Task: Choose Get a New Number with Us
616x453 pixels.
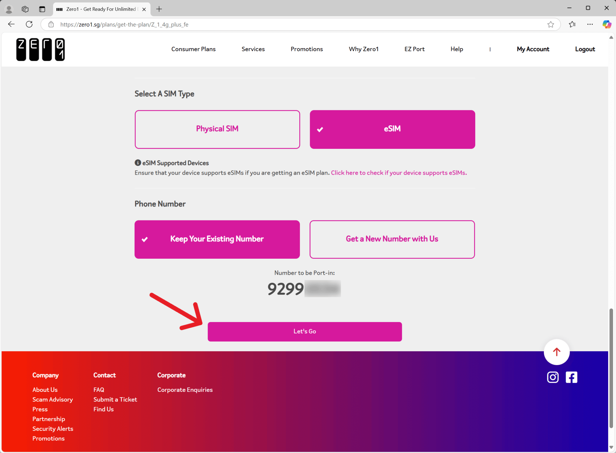Action: click(x=392, y=239)
